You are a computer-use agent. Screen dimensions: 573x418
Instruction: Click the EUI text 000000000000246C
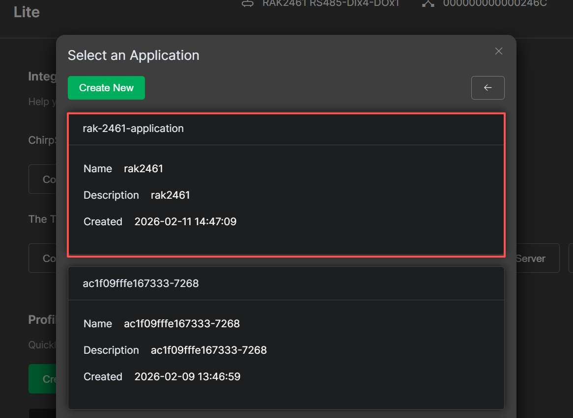click(493, 3)
